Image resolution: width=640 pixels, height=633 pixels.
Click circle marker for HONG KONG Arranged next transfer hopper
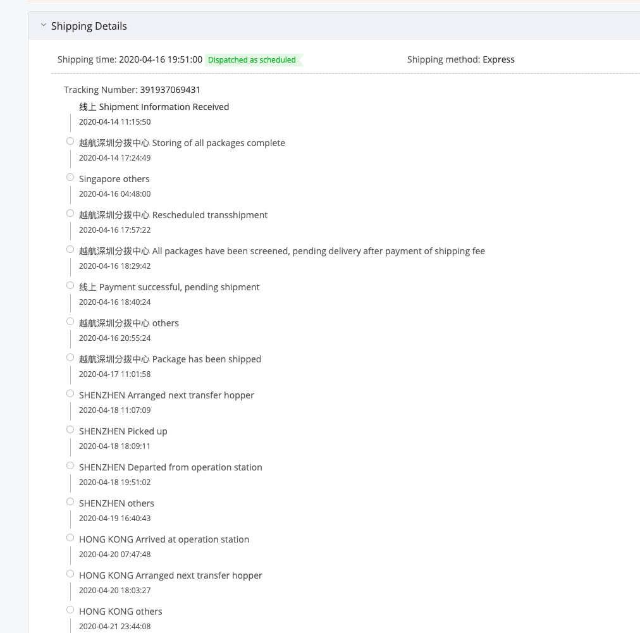pyautogui.click(x=70, y=574)
